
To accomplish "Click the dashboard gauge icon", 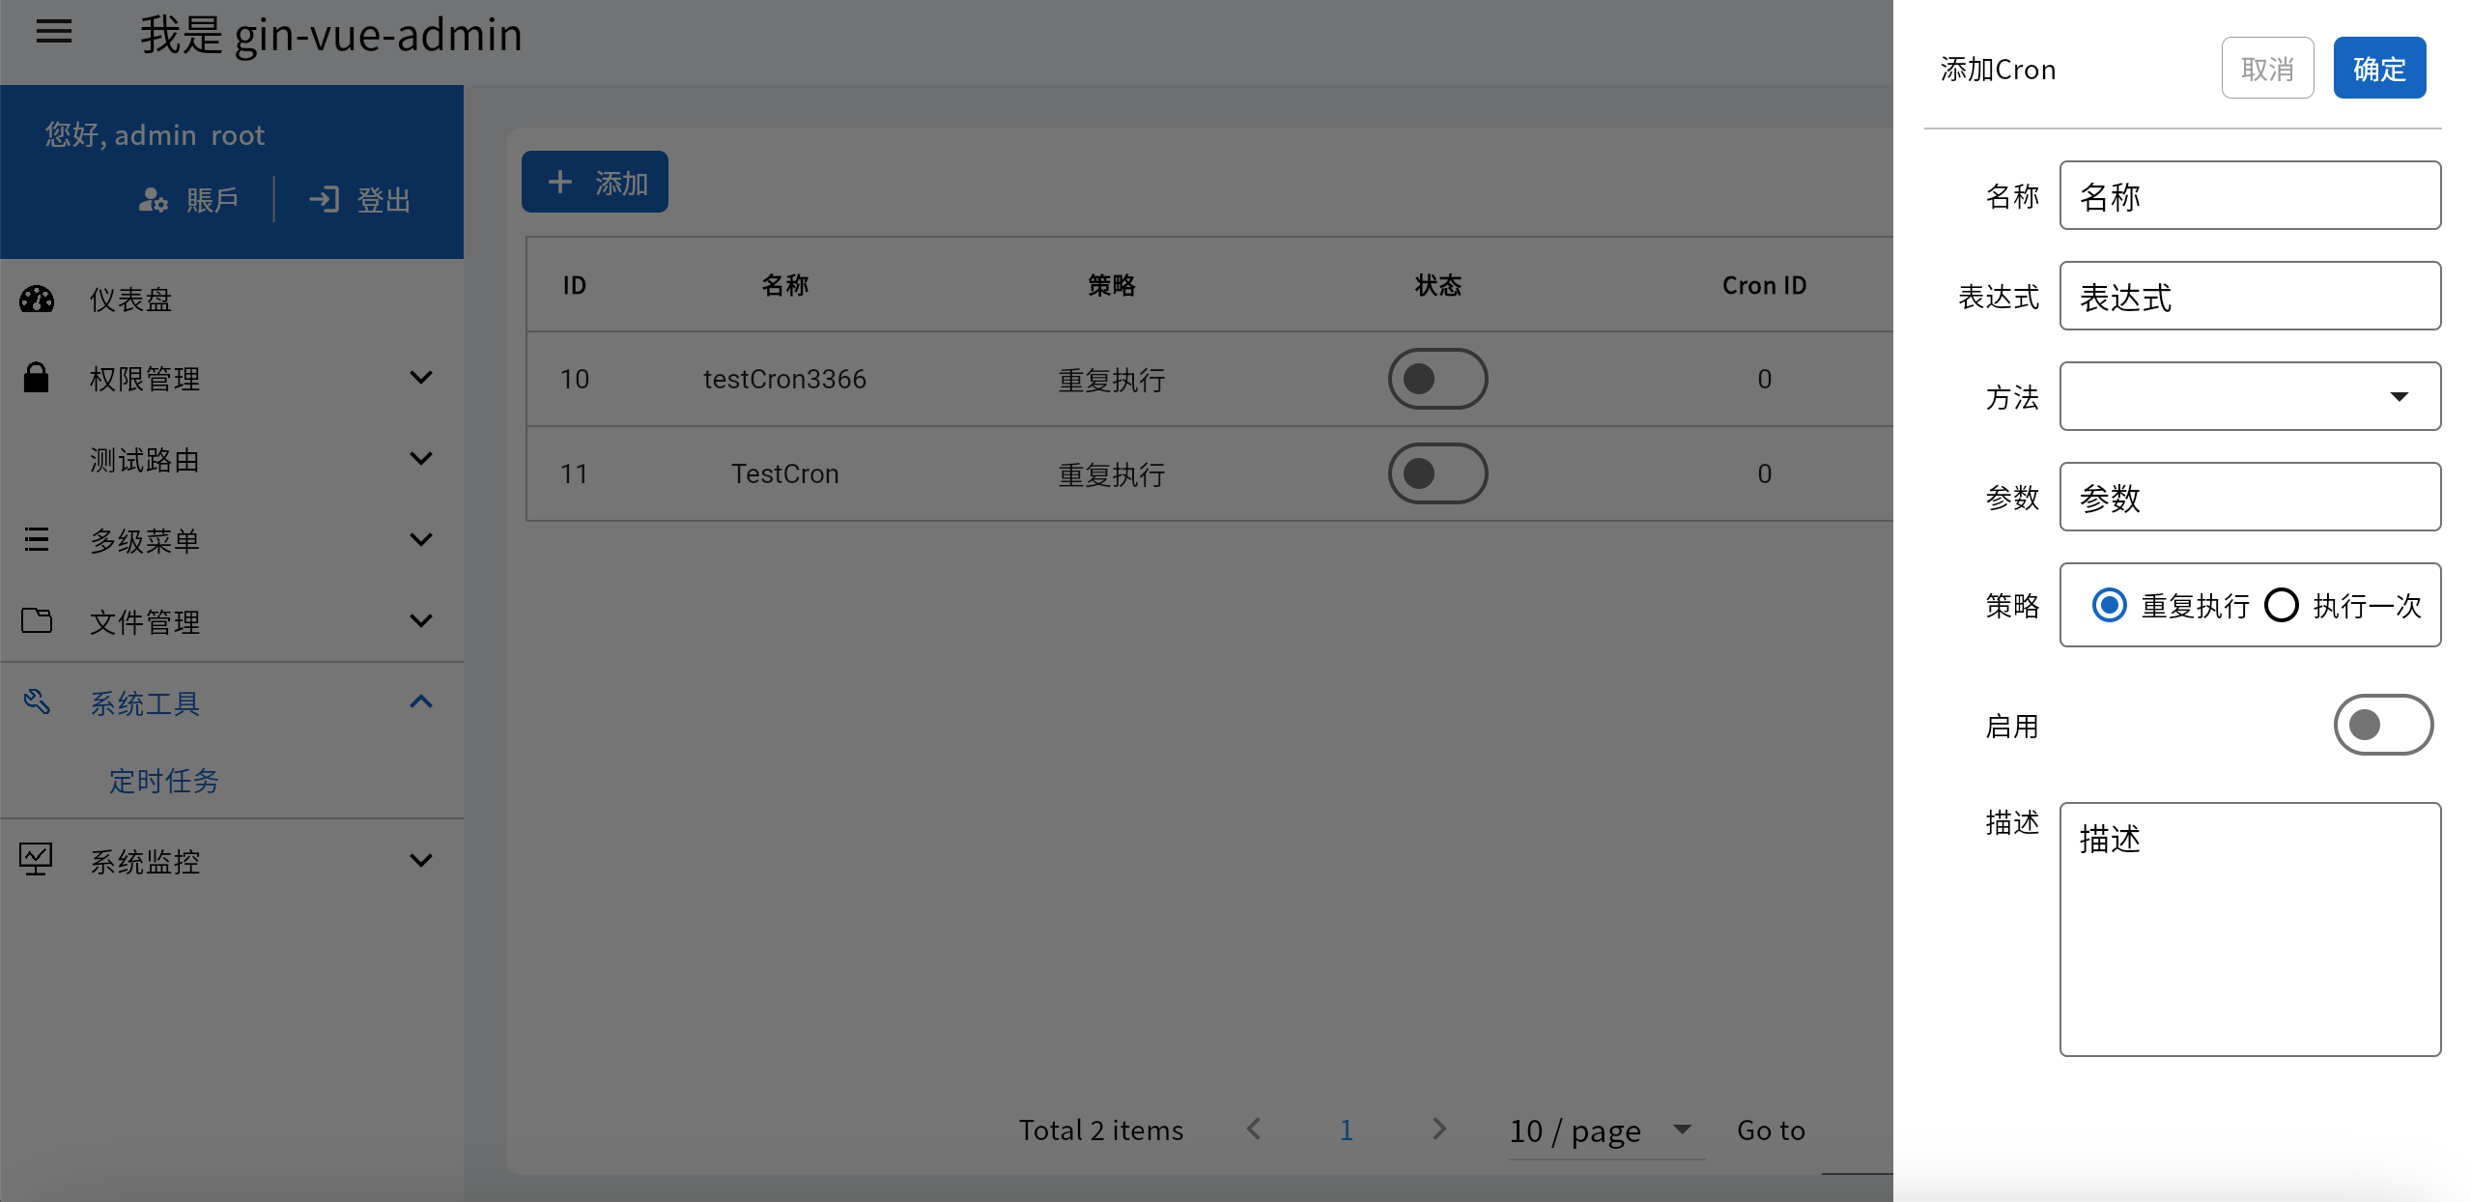I will point(37,300).
